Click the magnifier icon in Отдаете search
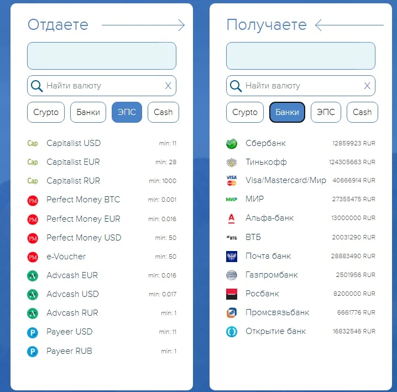 click(x=36, y=86)
